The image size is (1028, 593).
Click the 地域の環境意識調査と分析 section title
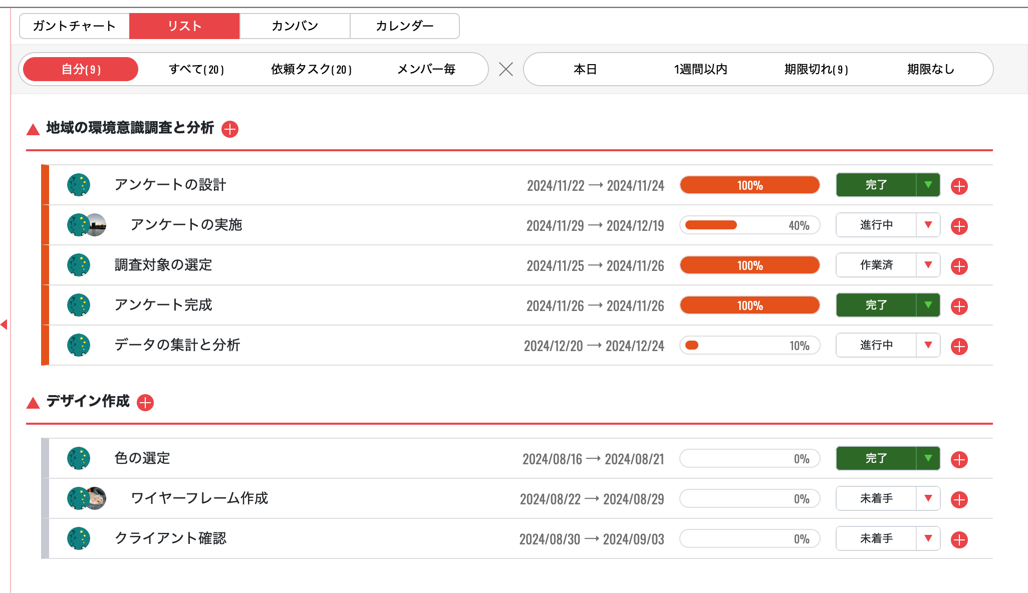coord(130,128)
